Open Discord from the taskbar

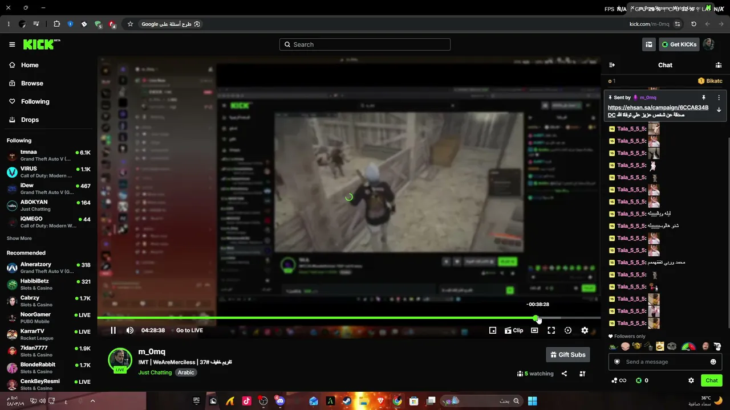[280, 401]
